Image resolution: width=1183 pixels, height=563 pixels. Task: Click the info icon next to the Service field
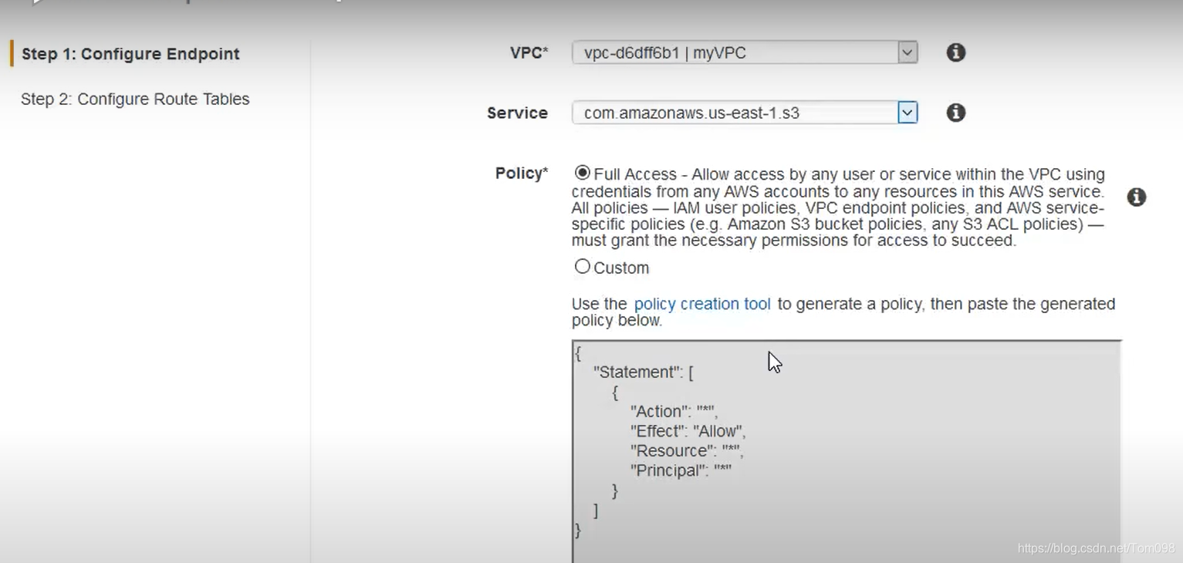[955, 113]
